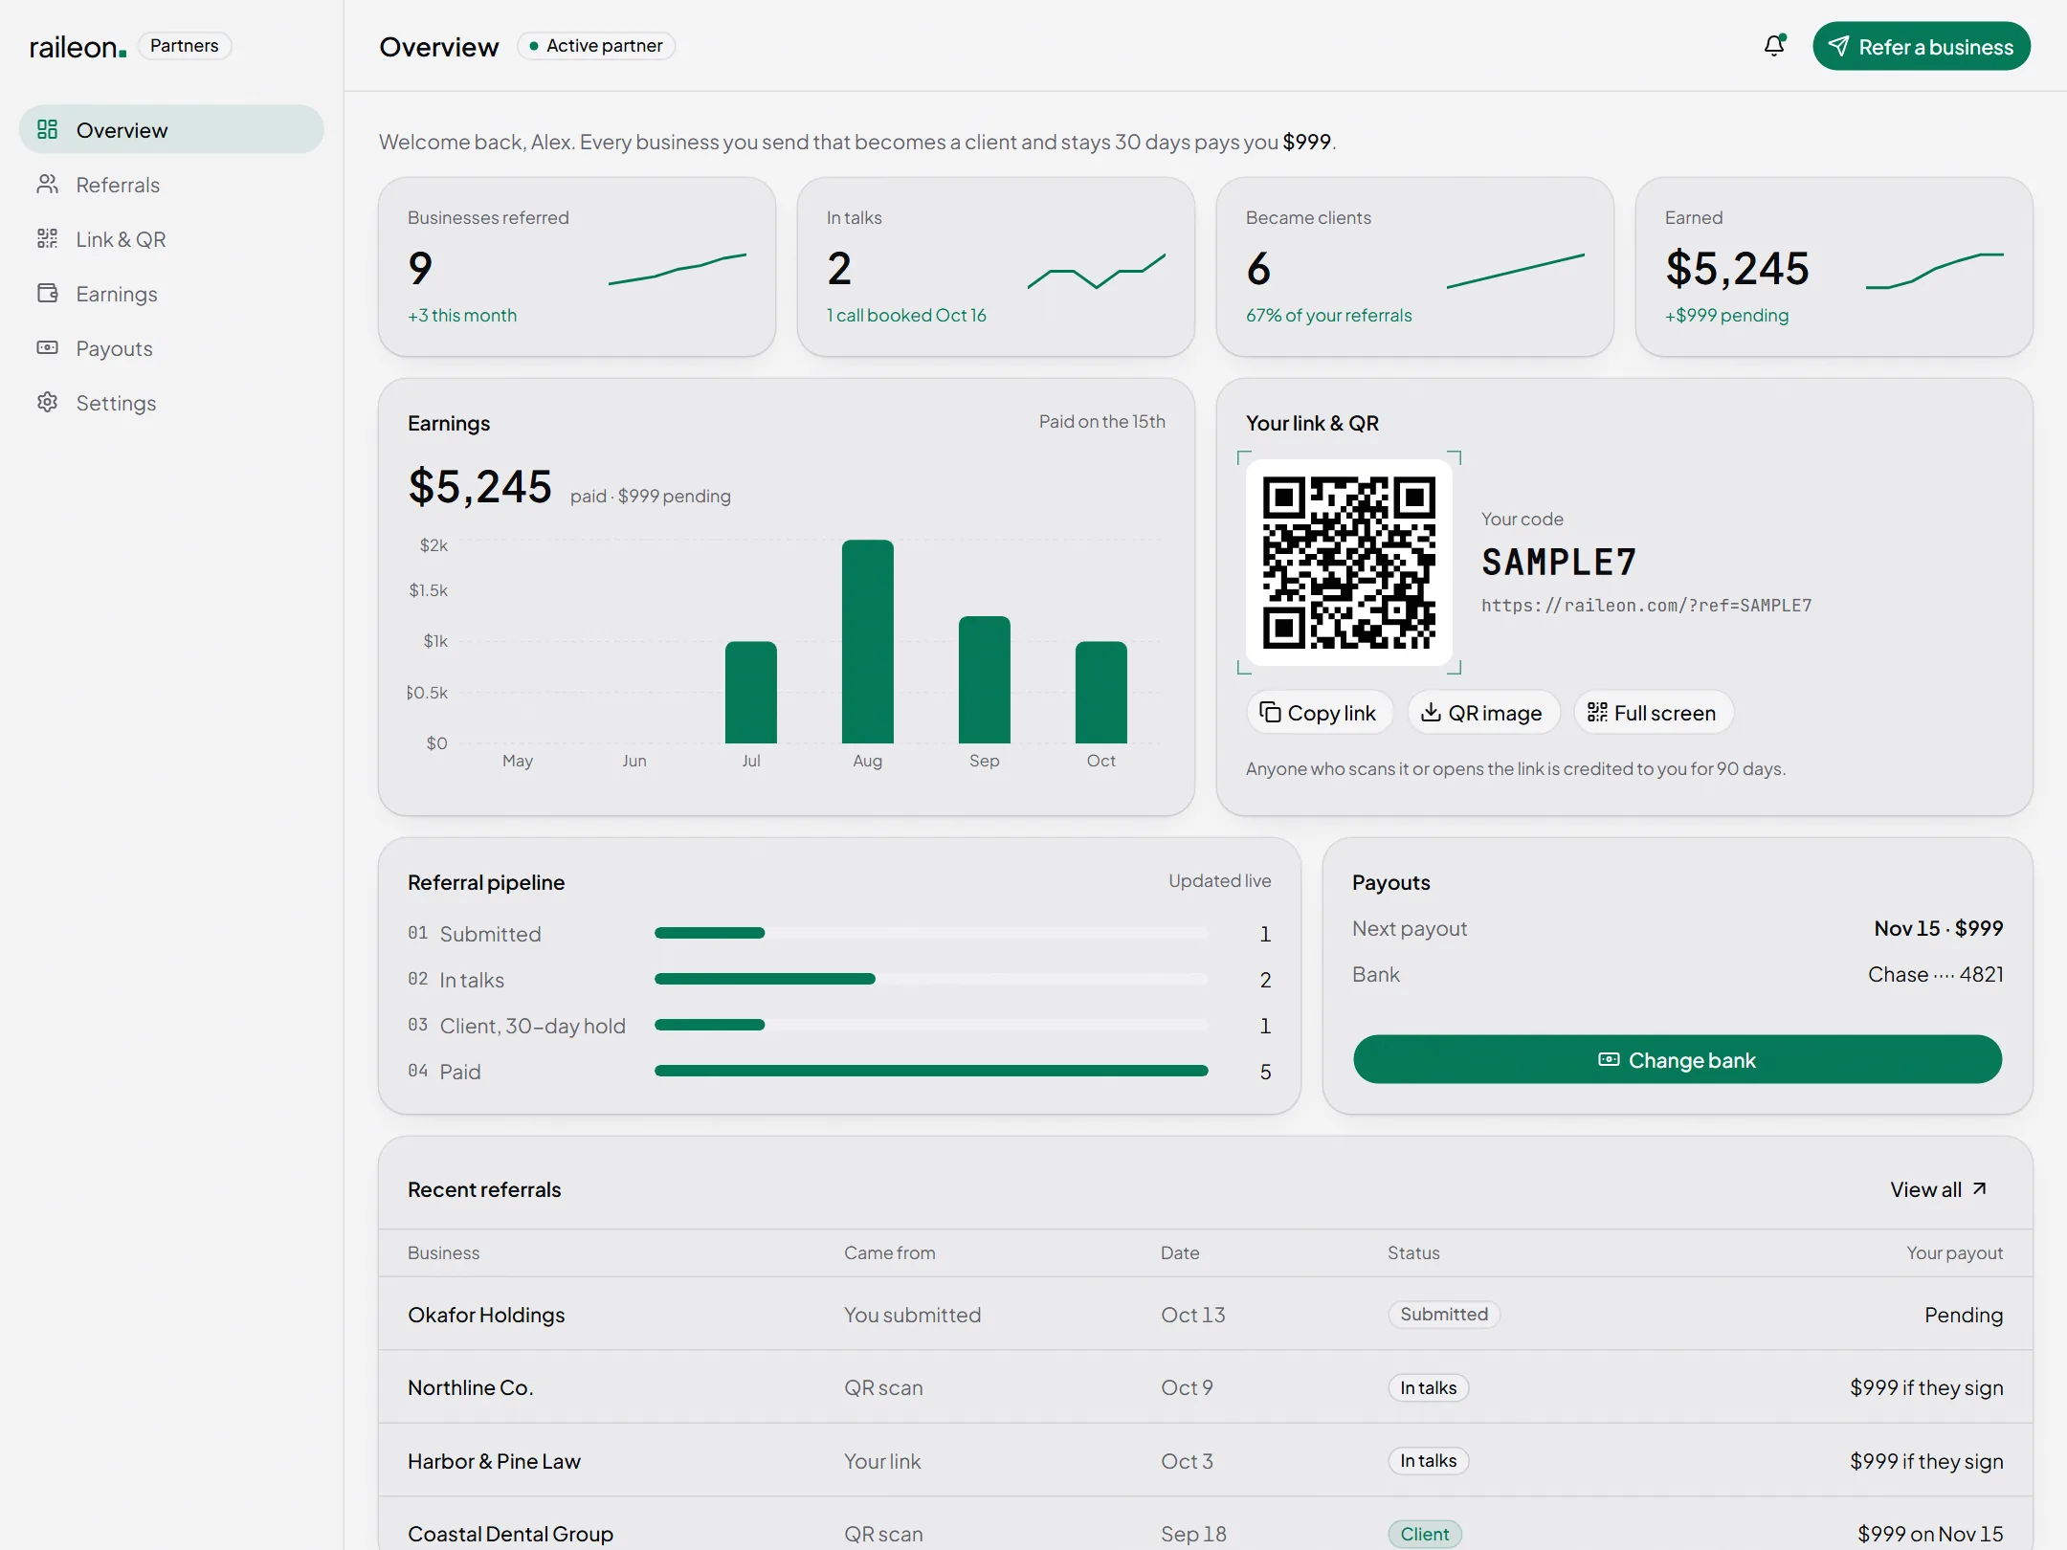This screenshot has width=2067, height=1550.
Task: Click the QR icon in Full screen
Action: coord(1597,712)
